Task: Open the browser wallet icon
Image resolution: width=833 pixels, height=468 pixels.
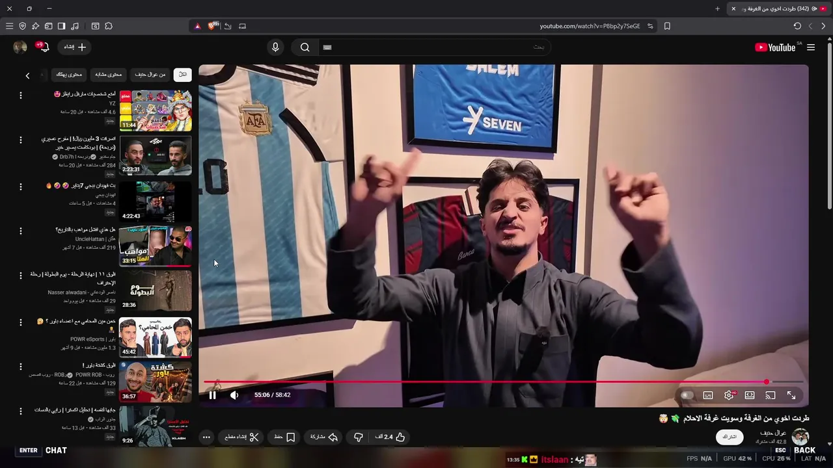Action: (x=48, y=26)
